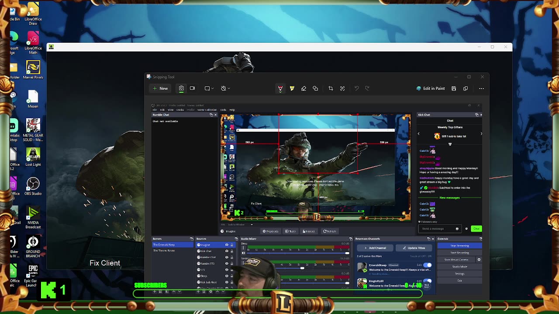Open the OBS Studio desktop shortcut
559x314 pixels.
tap(33, 187)
